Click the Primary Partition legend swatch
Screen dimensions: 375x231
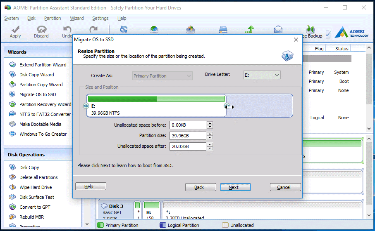click(x=101, y=225)
